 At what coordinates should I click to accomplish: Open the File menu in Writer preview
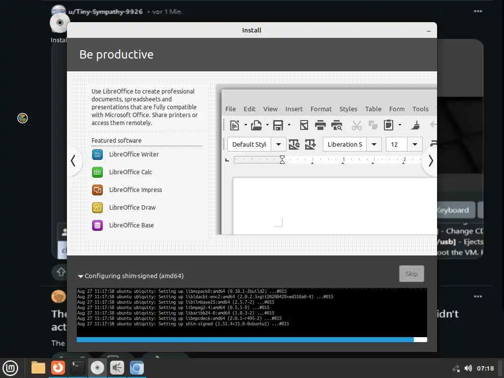[230, 109]
